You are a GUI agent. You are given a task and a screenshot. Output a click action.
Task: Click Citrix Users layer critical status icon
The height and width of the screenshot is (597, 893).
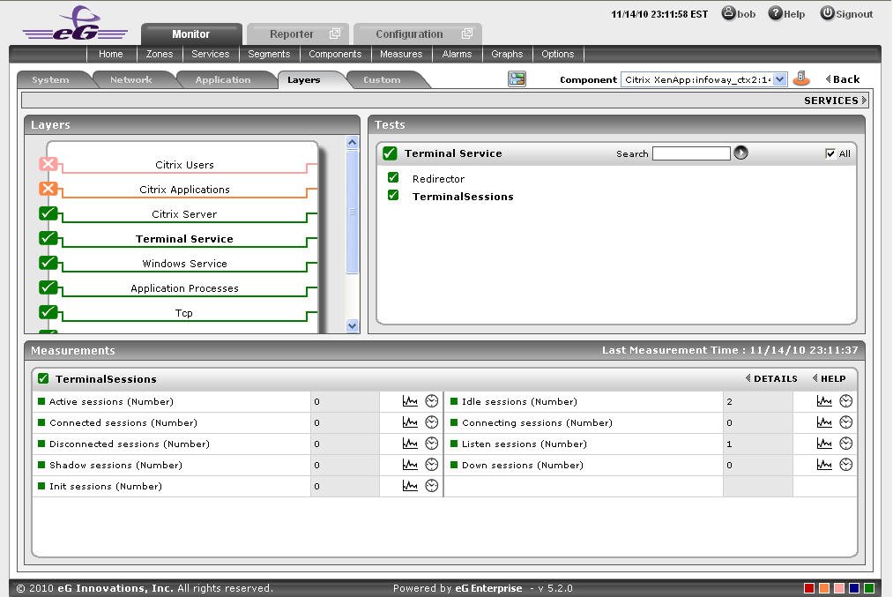(48, 164)
